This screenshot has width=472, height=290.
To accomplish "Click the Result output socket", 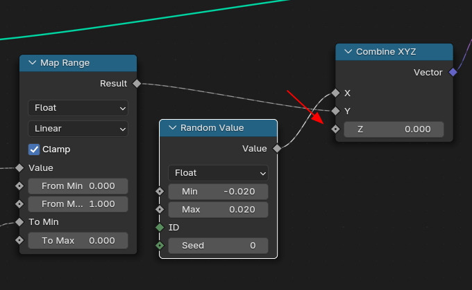I will click(137, 84).
